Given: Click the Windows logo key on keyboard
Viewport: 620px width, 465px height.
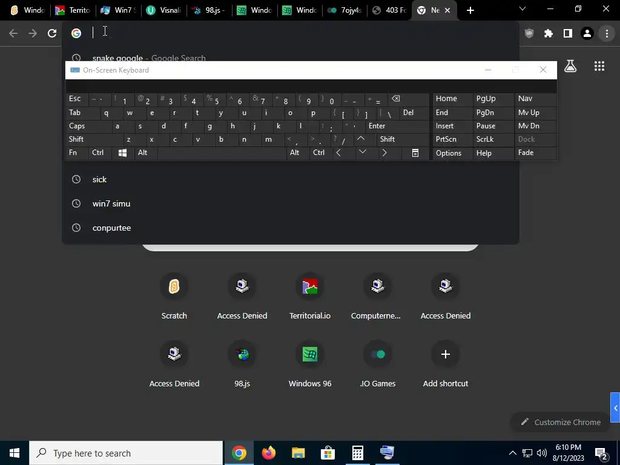Looking at the screenshot, I should tap(122, 153).
